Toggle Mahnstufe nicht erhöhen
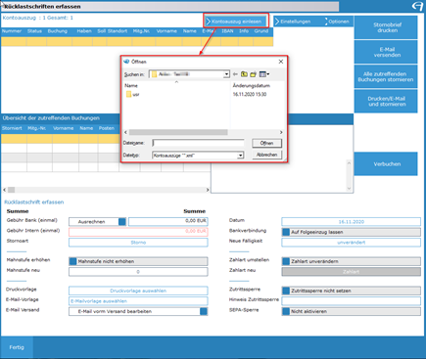This screenshot has height=359, width=426. 72,261
